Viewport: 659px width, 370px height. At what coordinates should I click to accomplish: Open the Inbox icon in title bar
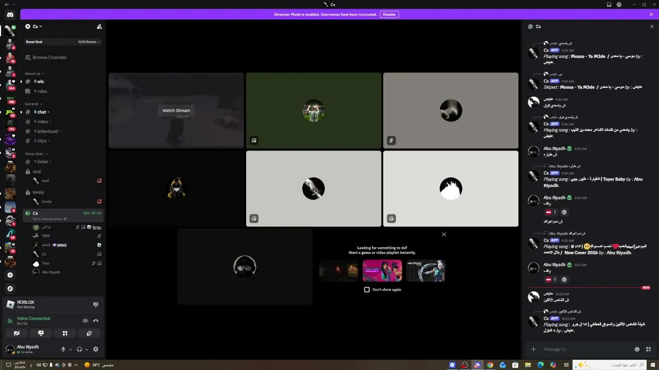(609, 5)
